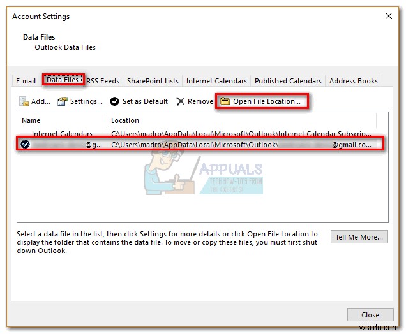Click the gmail data file location path
The width and height of the screenshot is (406, 334).
[x=241, y=145]
